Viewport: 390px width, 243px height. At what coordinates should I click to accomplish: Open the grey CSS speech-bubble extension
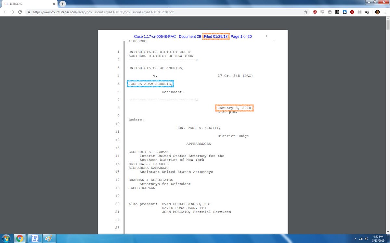(x=322, y=12)
